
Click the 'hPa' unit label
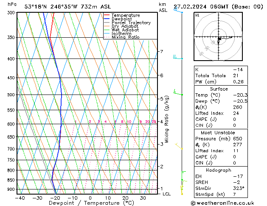pos(12,4)
